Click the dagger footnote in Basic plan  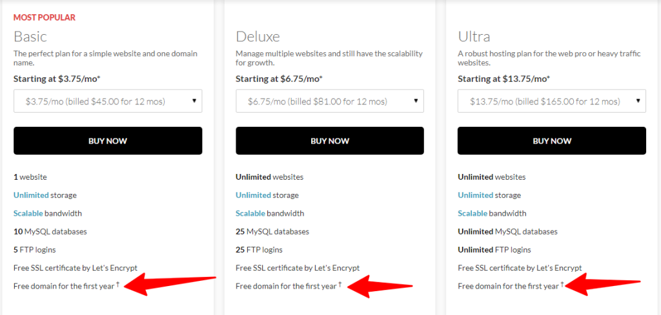pos(117,284)
